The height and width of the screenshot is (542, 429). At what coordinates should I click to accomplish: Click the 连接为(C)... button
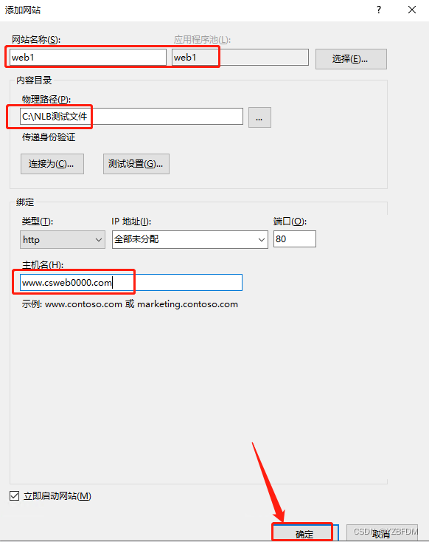pos(52,164)
